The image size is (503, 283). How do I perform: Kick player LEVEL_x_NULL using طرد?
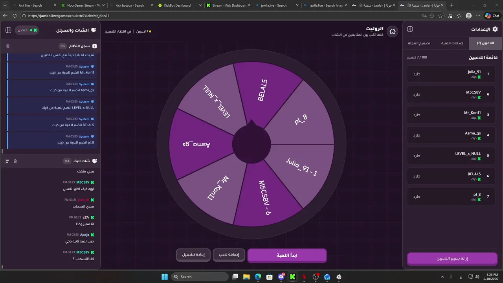point(417,156)
